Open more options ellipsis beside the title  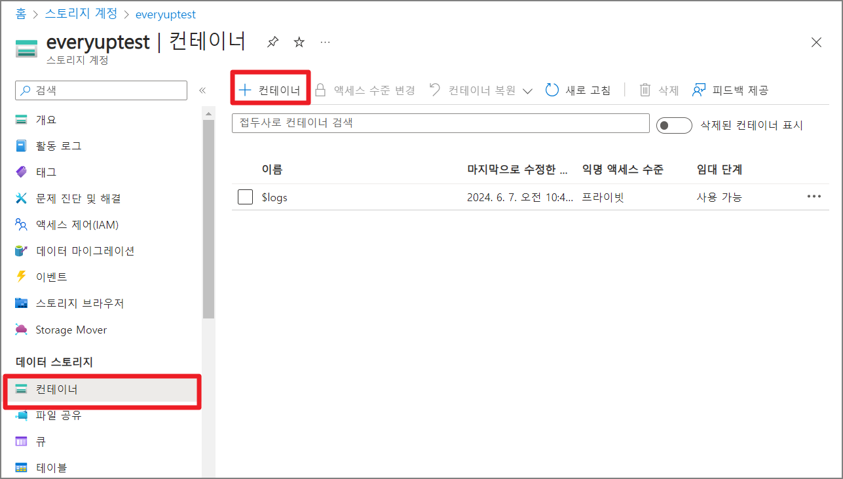pos(325,42)
